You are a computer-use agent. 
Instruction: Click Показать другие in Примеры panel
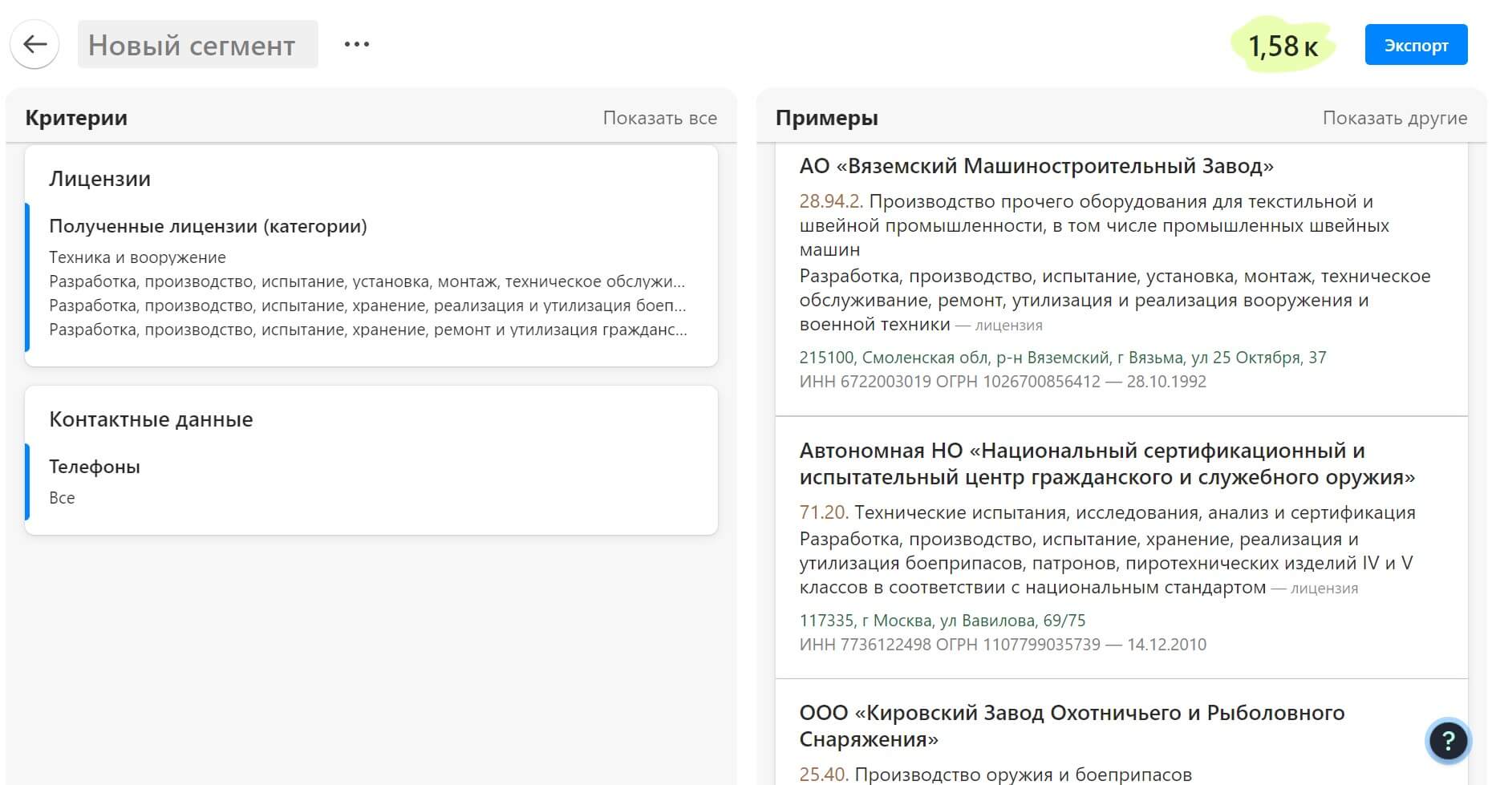pos(1394,118)
